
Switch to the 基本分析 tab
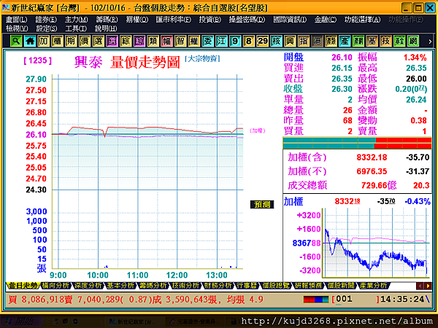pyautogui.click(x=120, y=286)
